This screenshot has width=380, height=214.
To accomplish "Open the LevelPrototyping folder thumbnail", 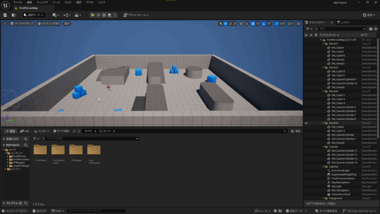I will 94,150.
